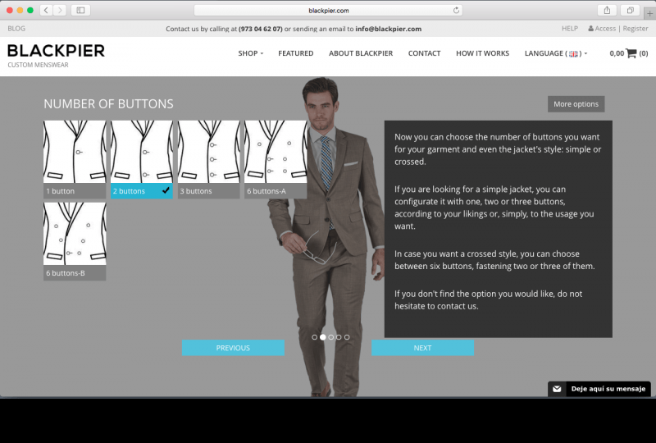Screen dimensions: 656x443
Task: Click the 0,00 cart total
Action: (617, 53)
